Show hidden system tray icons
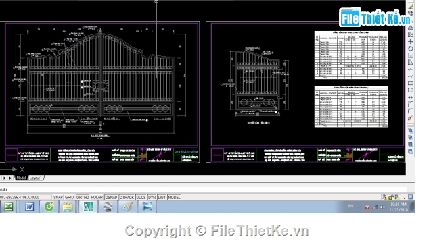The width and height of the screenshot is (433, 243). [359, 207]
